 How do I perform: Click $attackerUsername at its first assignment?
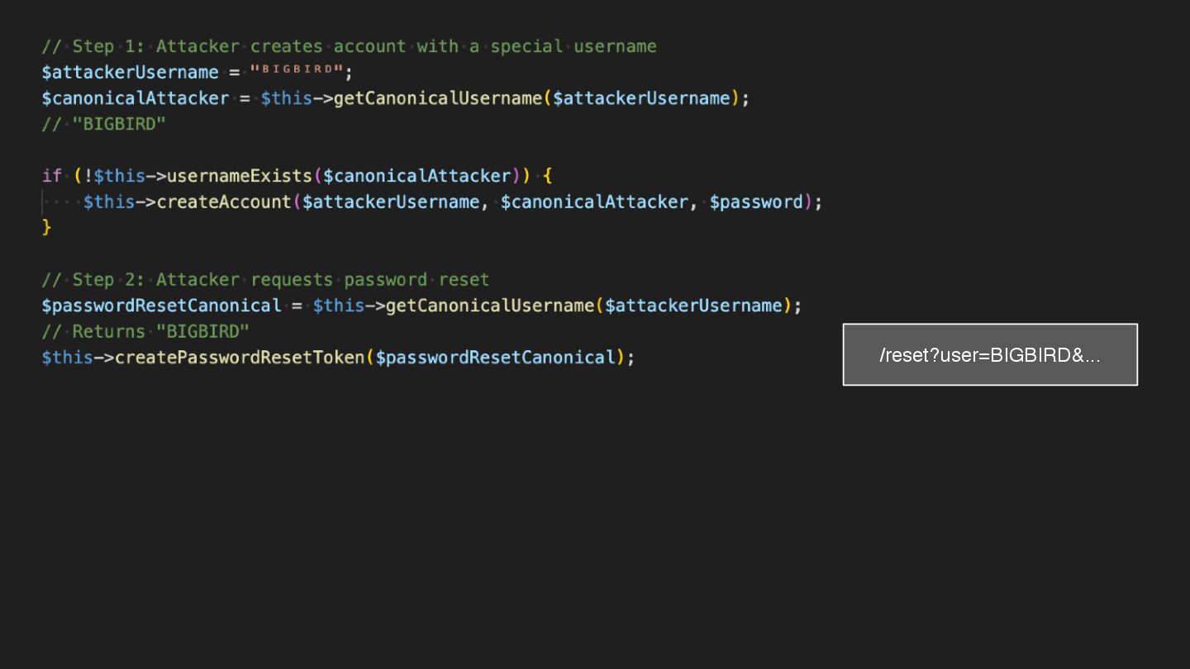pos(131,72)
